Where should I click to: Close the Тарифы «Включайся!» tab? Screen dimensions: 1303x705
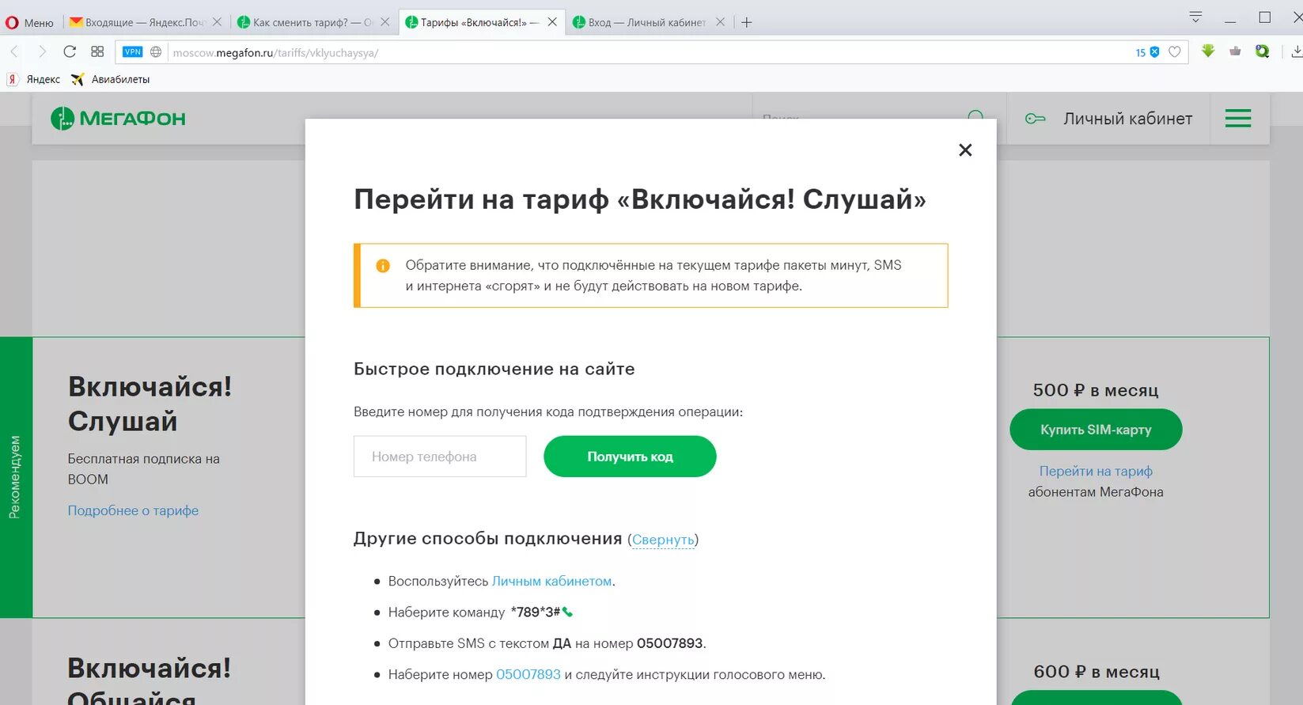pyautogui.click(x=552, y=22)
